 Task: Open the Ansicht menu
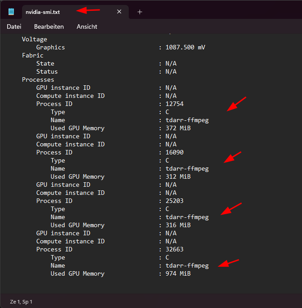coord(87,27)
